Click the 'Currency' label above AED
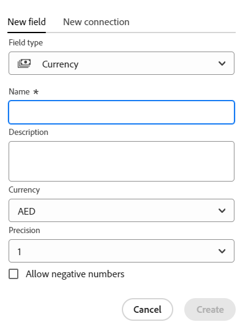The image size is (251, 330). click(24, 190)
